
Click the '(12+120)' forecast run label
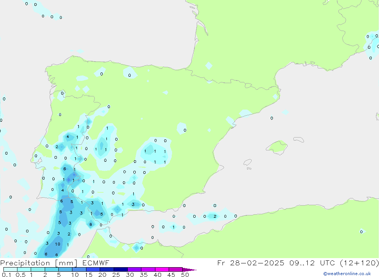(360, 263)
